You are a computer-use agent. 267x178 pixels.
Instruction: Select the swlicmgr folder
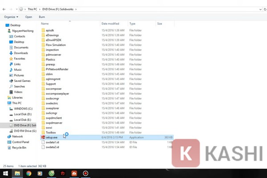click(x=52, y=113)
